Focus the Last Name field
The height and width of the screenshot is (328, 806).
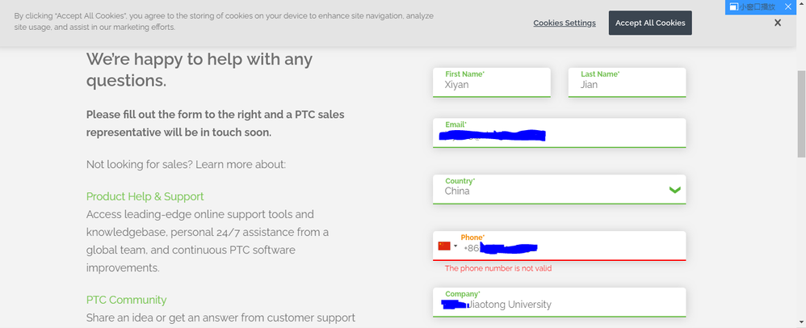tap(627, 84)
